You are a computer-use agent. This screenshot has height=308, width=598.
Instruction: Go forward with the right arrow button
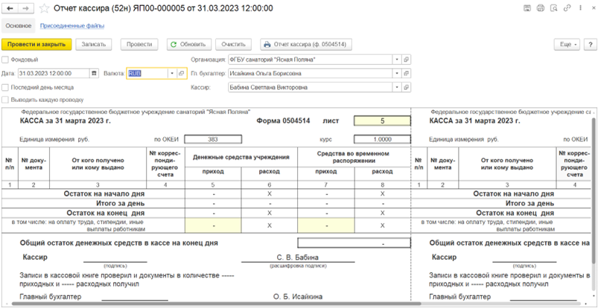click(x=25, y=8)
